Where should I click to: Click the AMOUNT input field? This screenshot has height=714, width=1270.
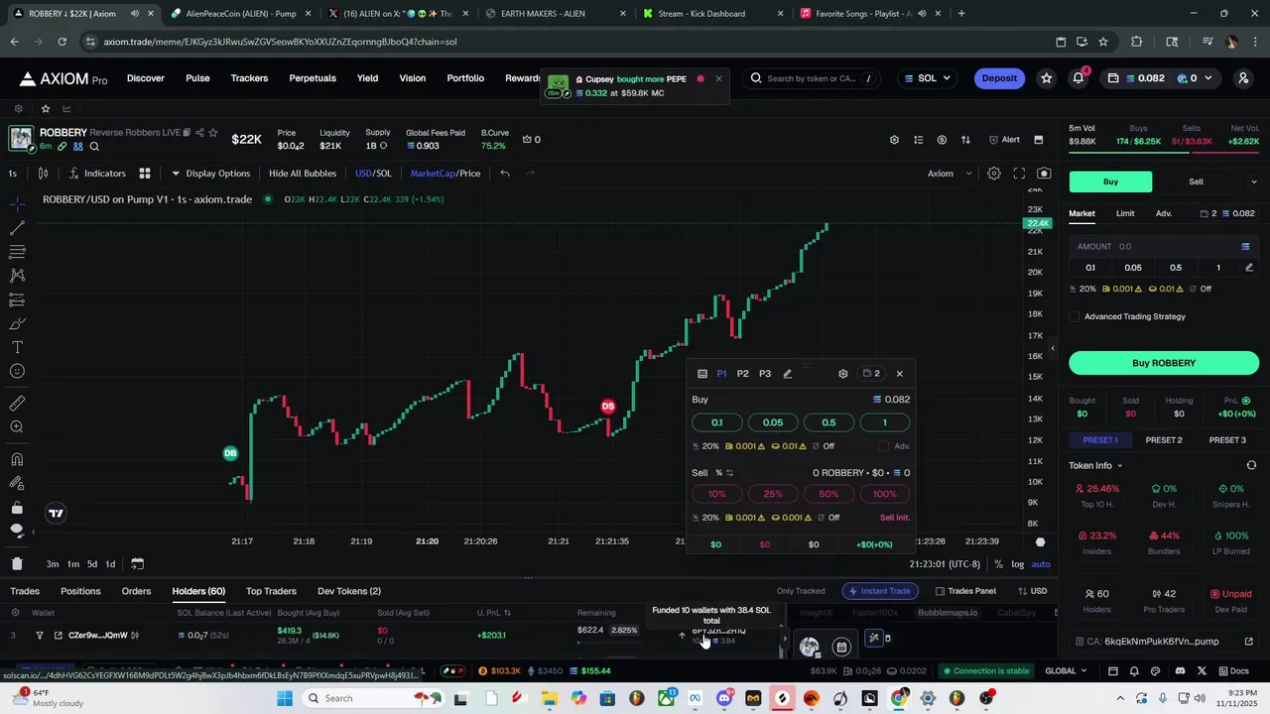click(x=1164, y=247)
